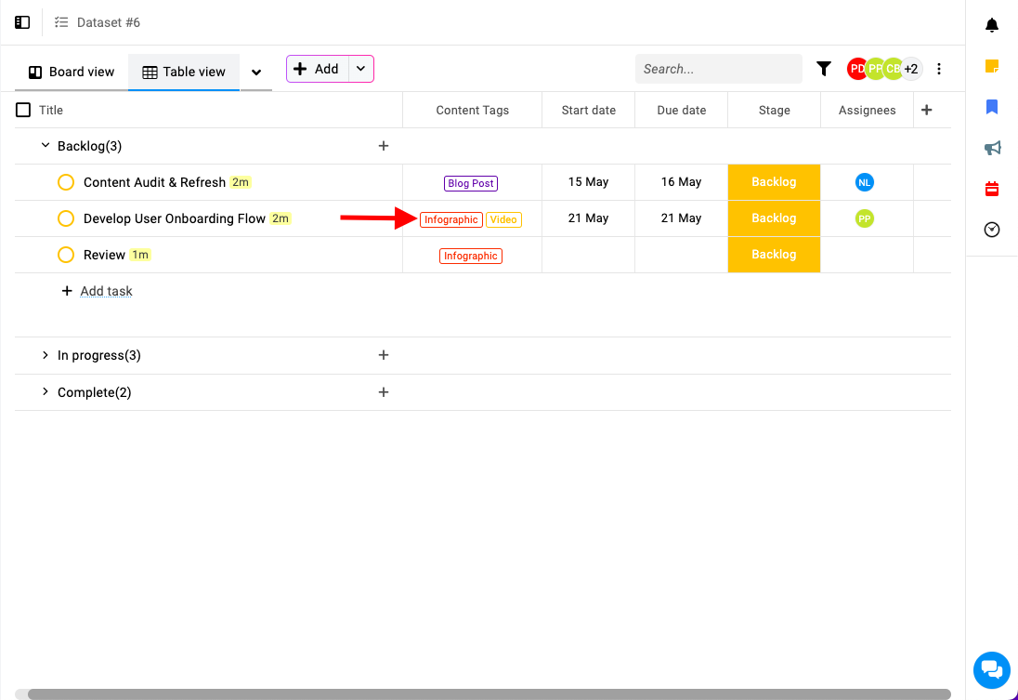The height and width of the screenshot is (700, 1018).
Task: Click the Assignees column header
Action: click(867, 110)
